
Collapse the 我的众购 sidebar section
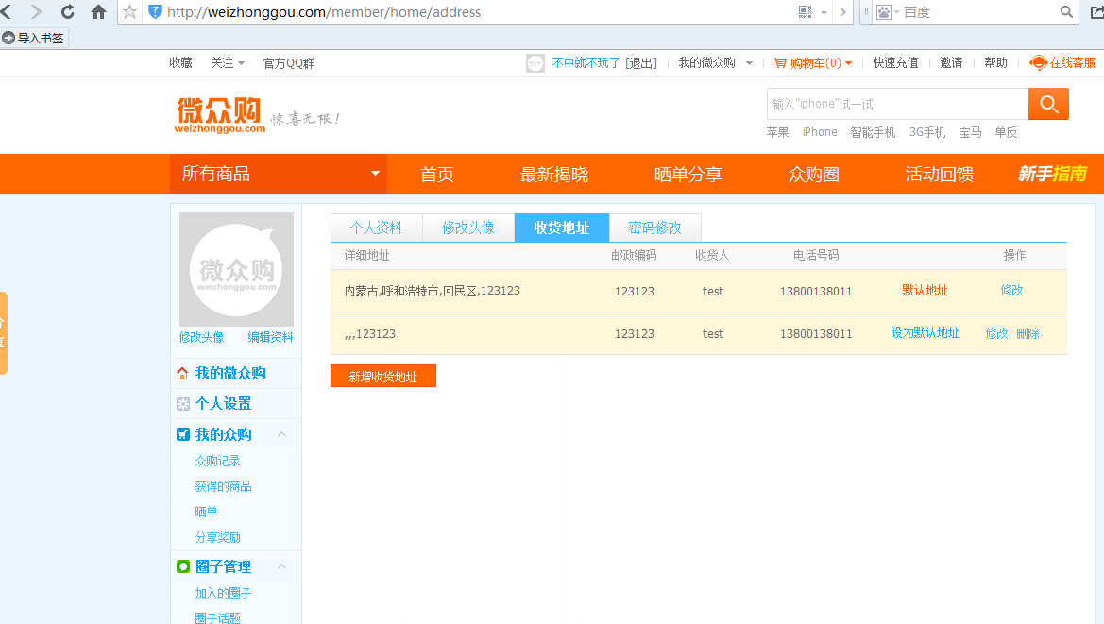[281, 434]
